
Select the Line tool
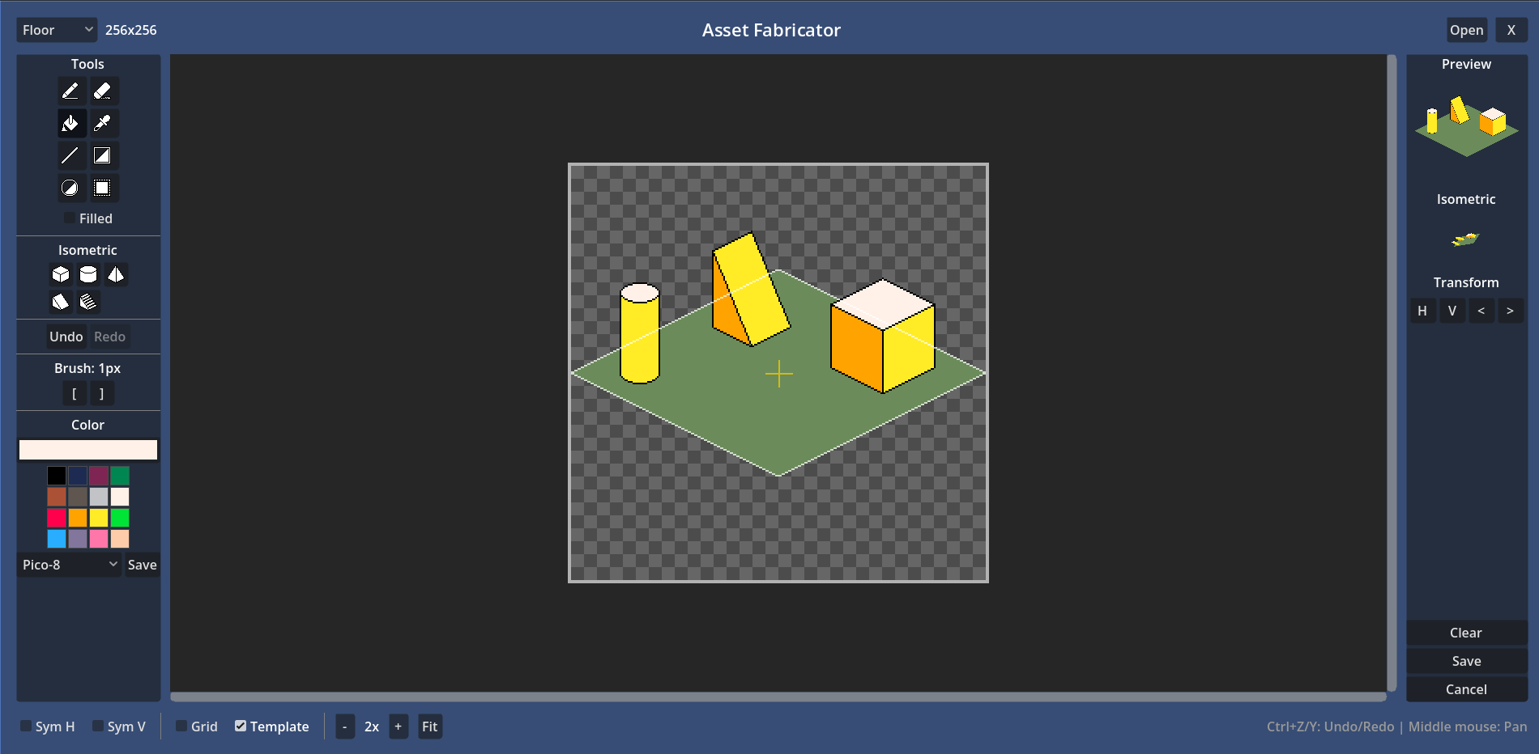[71, 155]
